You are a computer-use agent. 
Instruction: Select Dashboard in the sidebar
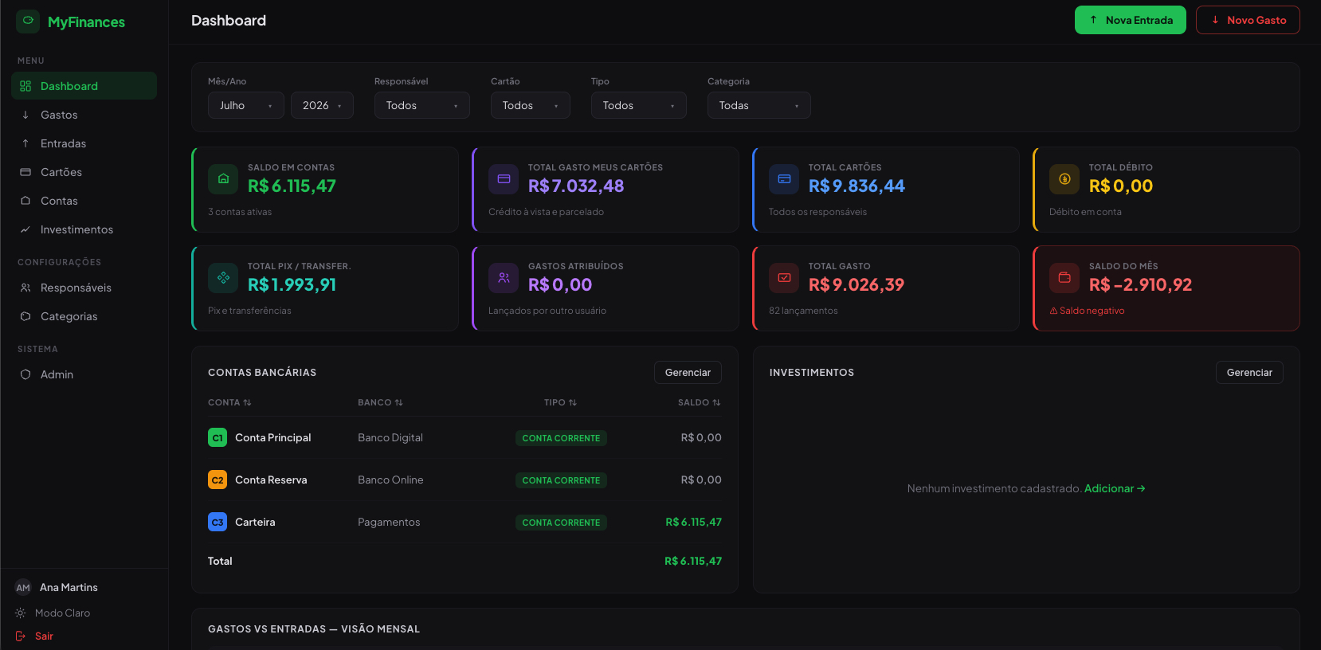point(84,86)
